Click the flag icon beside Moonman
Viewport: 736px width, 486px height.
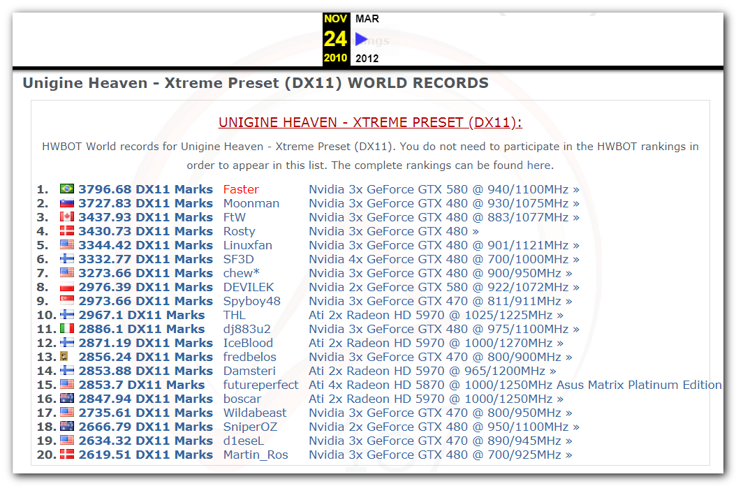pyautogui.click(x=66, y=203)
